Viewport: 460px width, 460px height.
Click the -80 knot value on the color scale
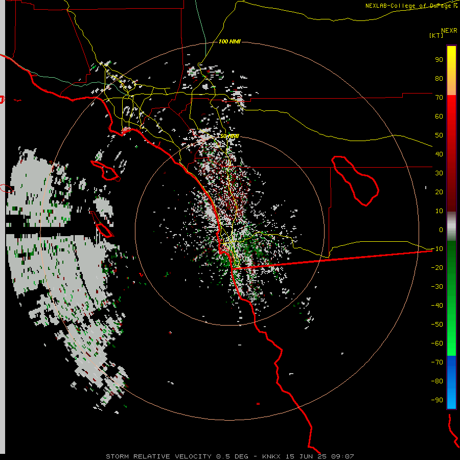point(437,381)
